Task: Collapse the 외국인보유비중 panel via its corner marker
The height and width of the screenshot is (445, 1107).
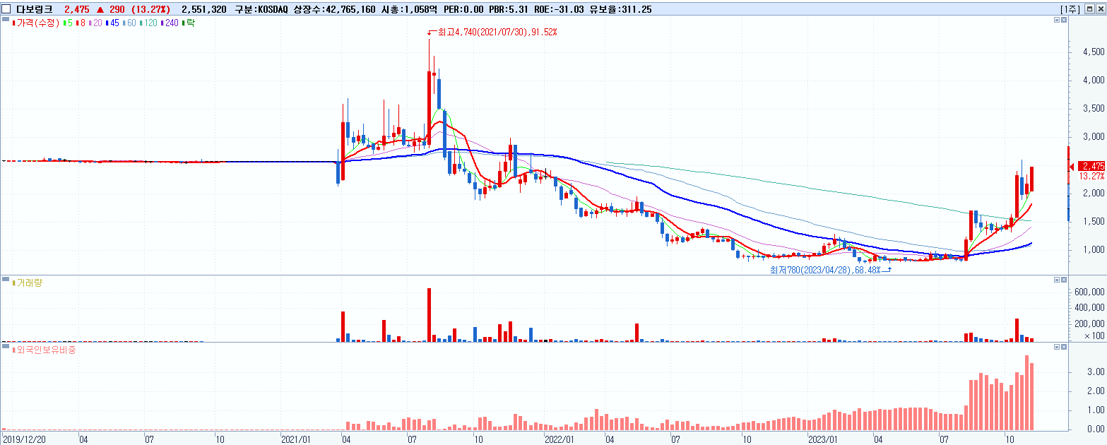Action: click(6, 348)
